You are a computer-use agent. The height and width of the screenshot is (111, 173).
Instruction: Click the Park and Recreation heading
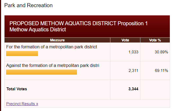(x=28, y=5)
